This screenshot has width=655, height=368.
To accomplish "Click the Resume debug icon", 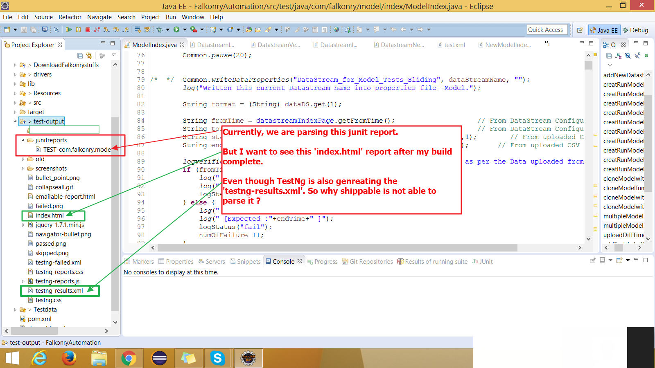I will pyautogui.click(x=69, y=29).
